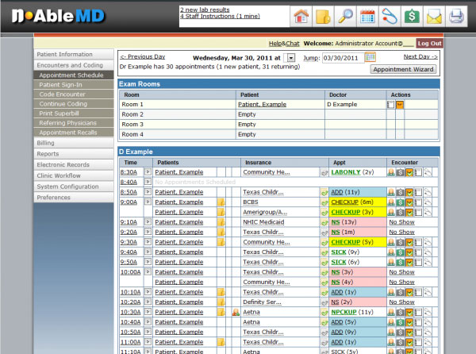Click the Jump date input field
Screen dimensions: 476x354
343,58
